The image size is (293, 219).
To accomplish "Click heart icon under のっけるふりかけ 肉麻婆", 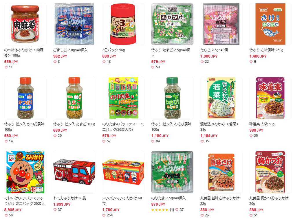I will tap(6, 67).
